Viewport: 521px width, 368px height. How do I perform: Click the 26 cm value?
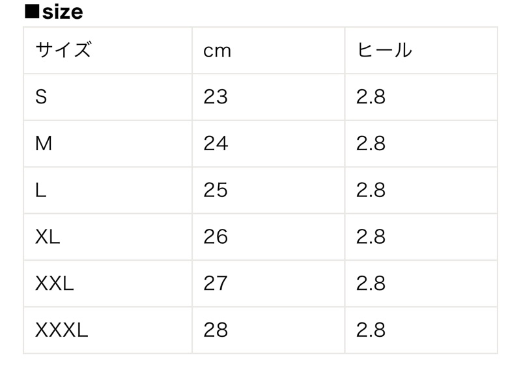(216, 237)
